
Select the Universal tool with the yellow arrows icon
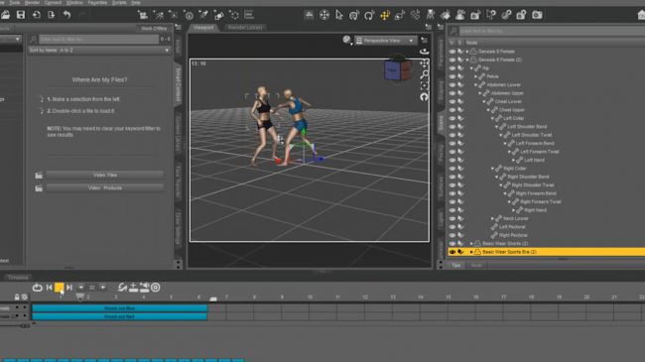tap(385, 15)
